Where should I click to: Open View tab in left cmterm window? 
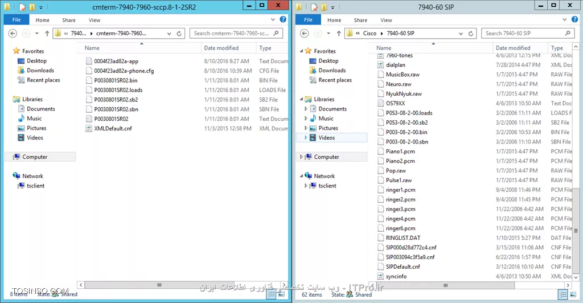(x=95, y=20)
